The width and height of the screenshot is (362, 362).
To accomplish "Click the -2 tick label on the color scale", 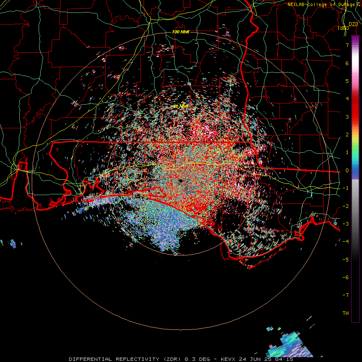I will point(346,206).
